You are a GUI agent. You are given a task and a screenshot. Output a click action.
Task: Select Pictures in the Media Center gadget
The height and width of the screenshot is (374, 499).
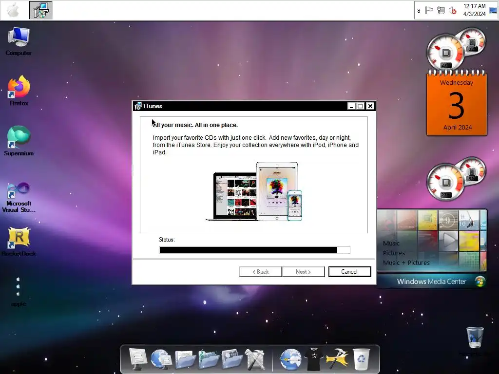[x=394, y=253]
